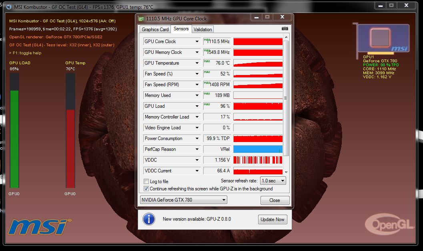Open the GPU Core Clock sensor dropdown

pos(197,42)
